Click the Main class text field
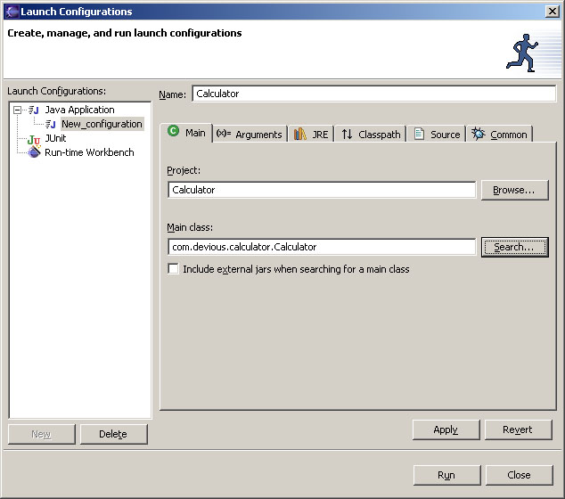Viewport: 565px width, 499px height. [x=321, y=247]
